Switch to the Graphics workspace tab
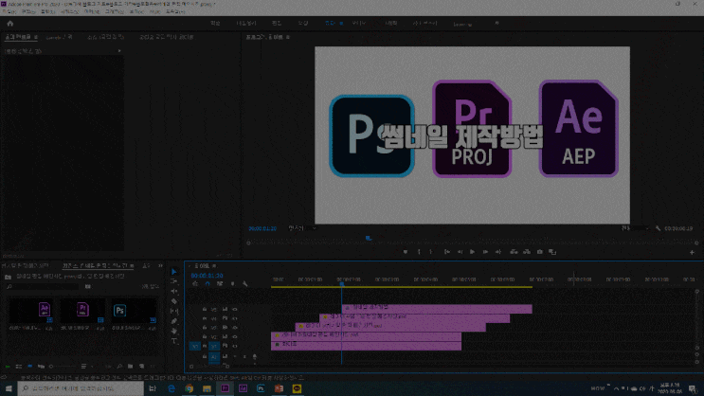This screenshot has height=396, width=704. click(391, 24)
